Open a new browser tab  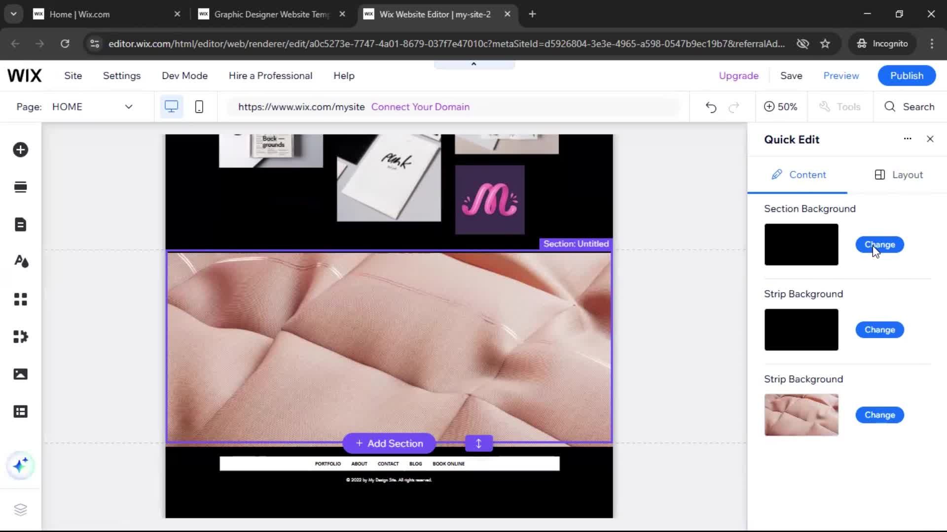point(532,14)
